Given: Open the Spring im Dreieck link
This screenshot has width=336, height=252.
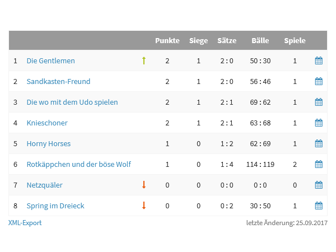Looking at the screenshot, I should tap(55, 206).
